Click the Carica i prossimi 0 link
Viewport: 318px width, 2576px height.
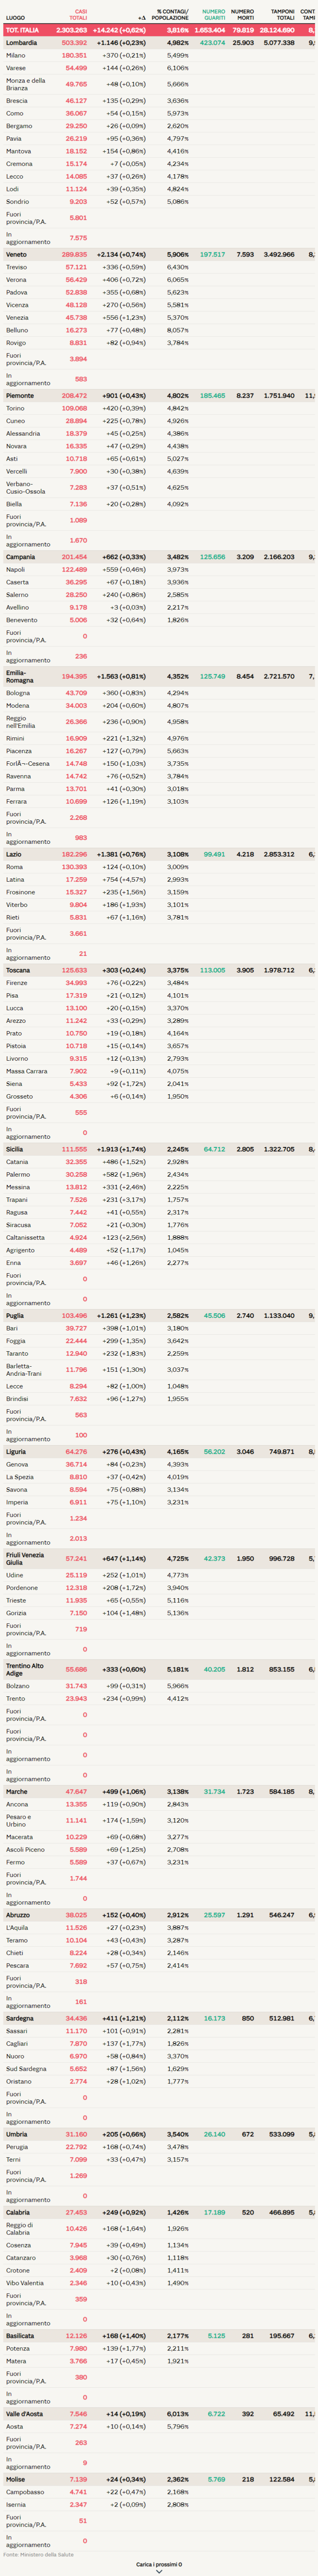[159, 2564]
